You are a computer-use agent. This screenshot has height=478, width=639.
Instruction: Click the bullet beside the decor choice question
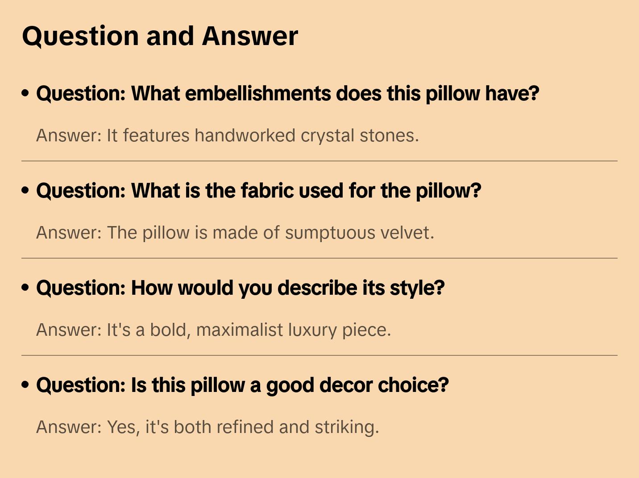25,385
